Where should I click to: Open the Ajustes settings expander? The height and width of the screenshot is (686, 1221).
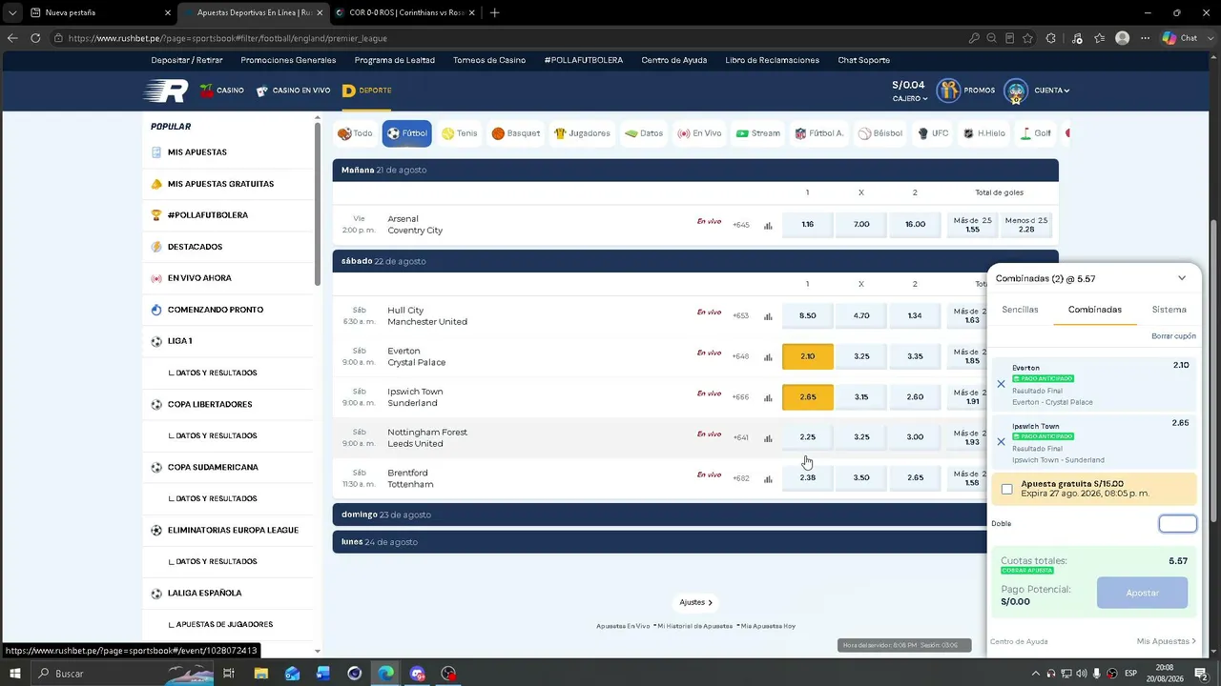coord(695,602)
